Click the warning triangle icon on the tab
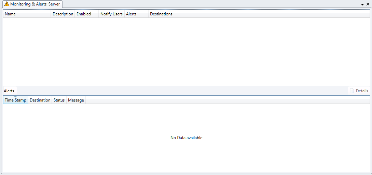372x175 pixels. coord(7,4)
